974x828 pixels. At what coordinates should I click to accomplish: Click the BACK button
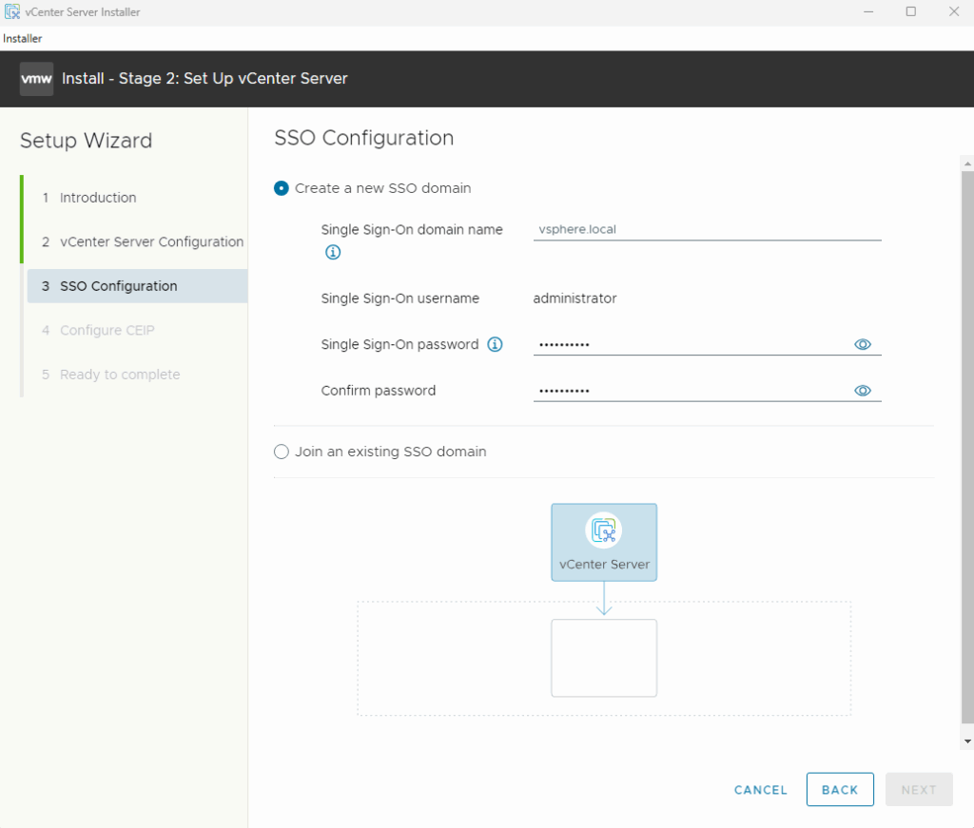[x=840, y=790]
